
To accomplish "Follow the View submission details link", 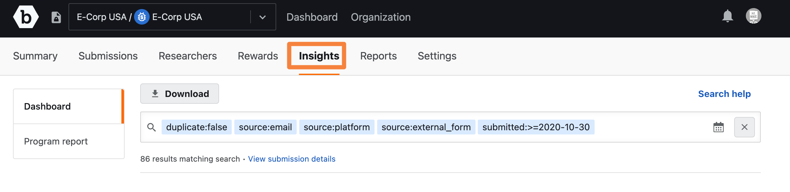I will [292, 159].
